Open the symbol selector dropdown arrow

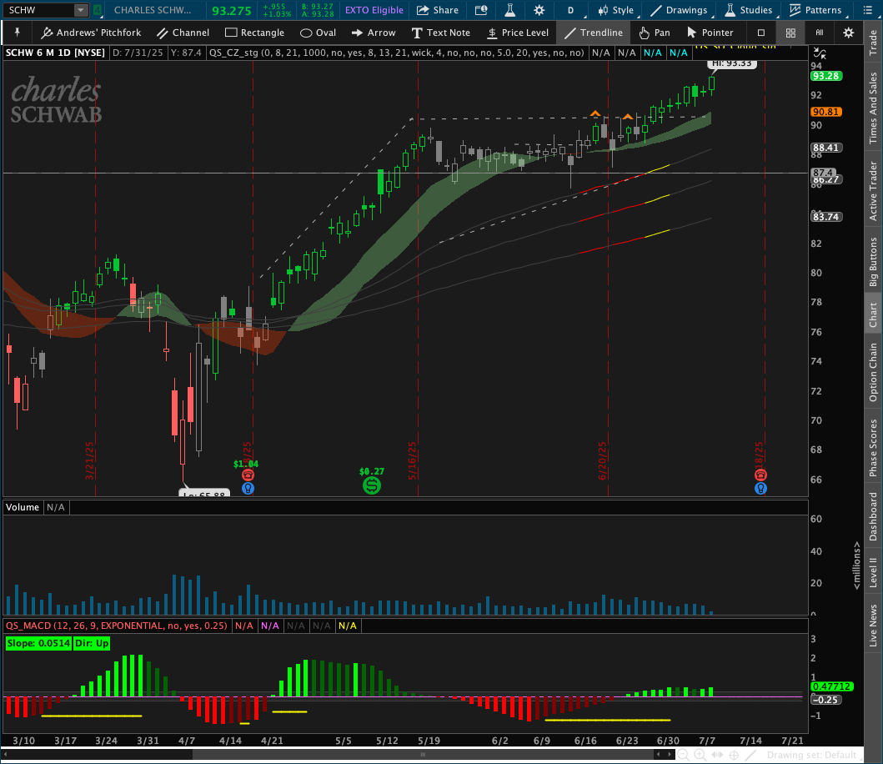(x=81, y=10)
